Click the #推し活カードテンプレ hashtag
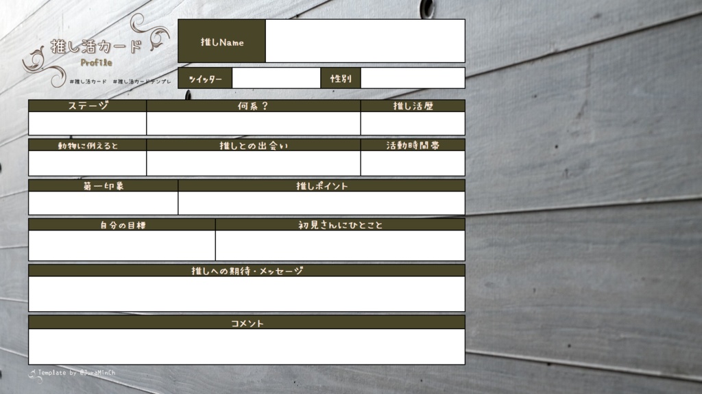702x394 pixels. (142, 82)
